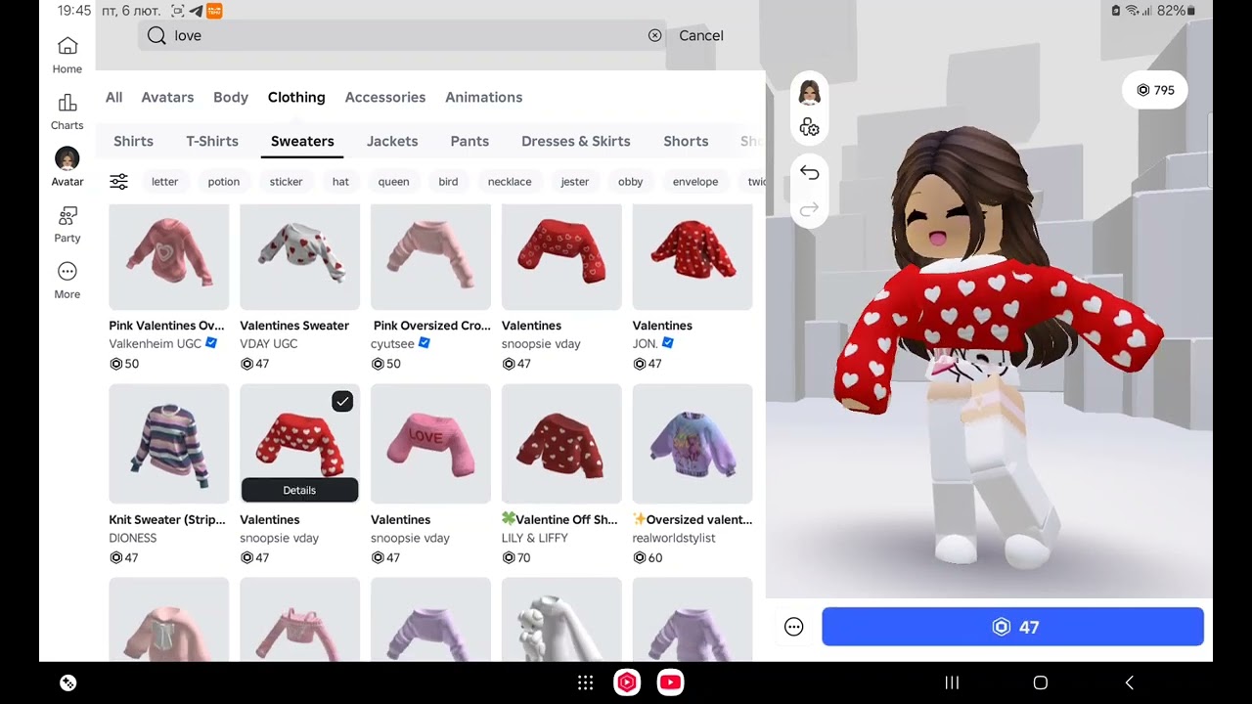The width and height of the screenshot is (1252, 704).
Task: Select the Valentines sweater thumbnail by JON.
Action: pos(693,257)
